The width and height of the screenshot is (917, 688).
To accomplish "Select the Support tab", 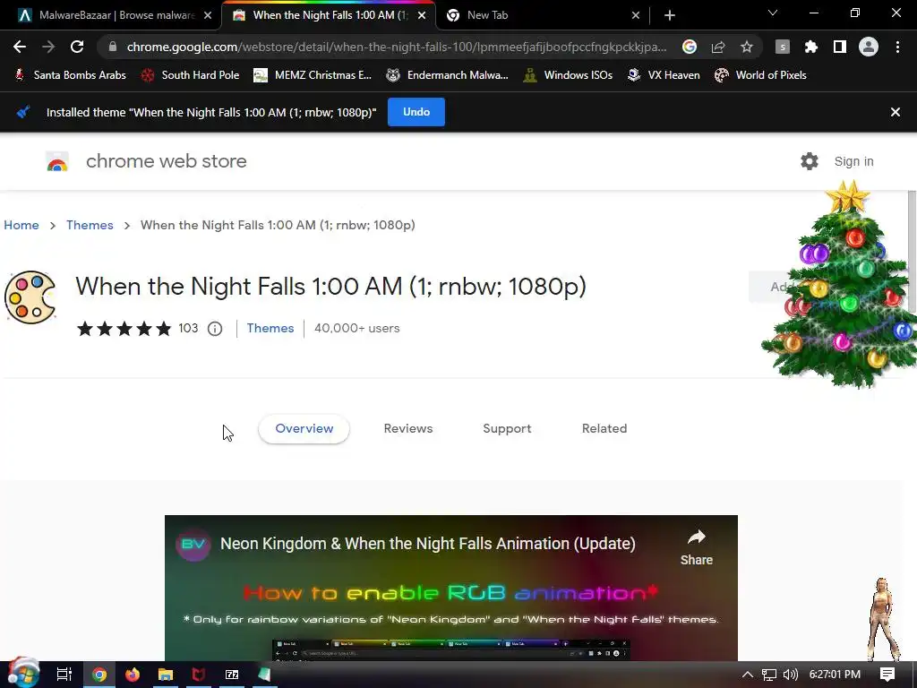I will (507, 429).
